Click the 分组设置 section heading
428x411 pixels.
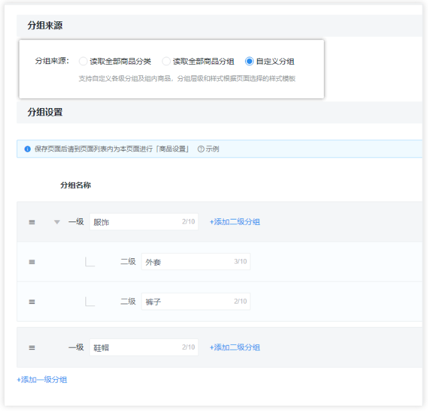pos(45,112)
